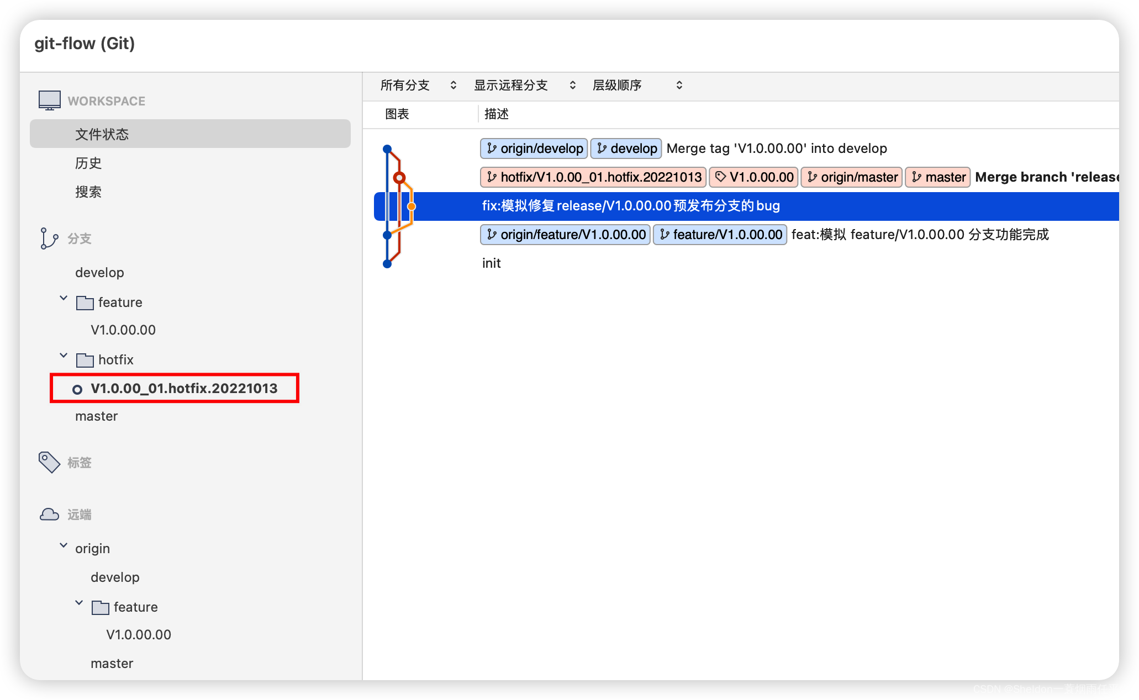Click the feature commit blue node
Viewport: 1139px width, 700px height.
[x=387, y=235]
